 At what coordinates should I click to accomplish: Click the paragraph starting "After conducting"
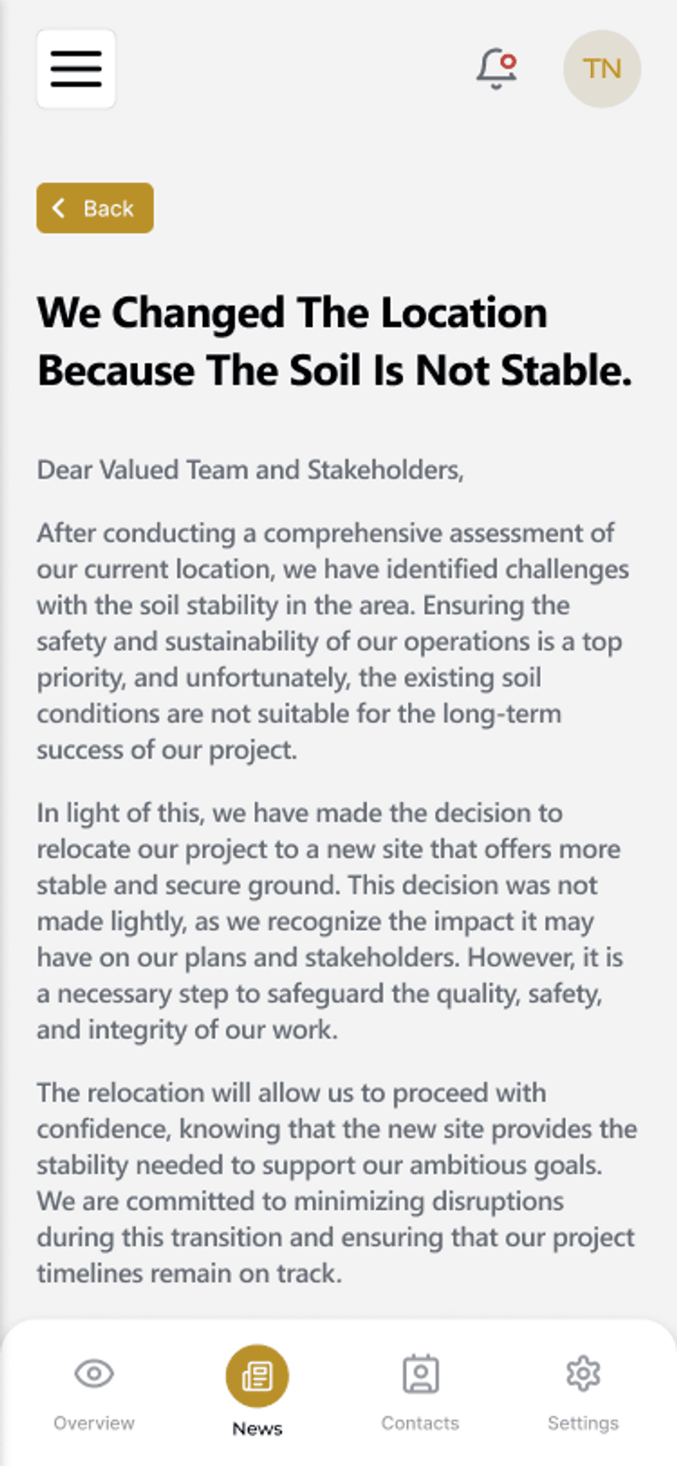tap(332, 641)
